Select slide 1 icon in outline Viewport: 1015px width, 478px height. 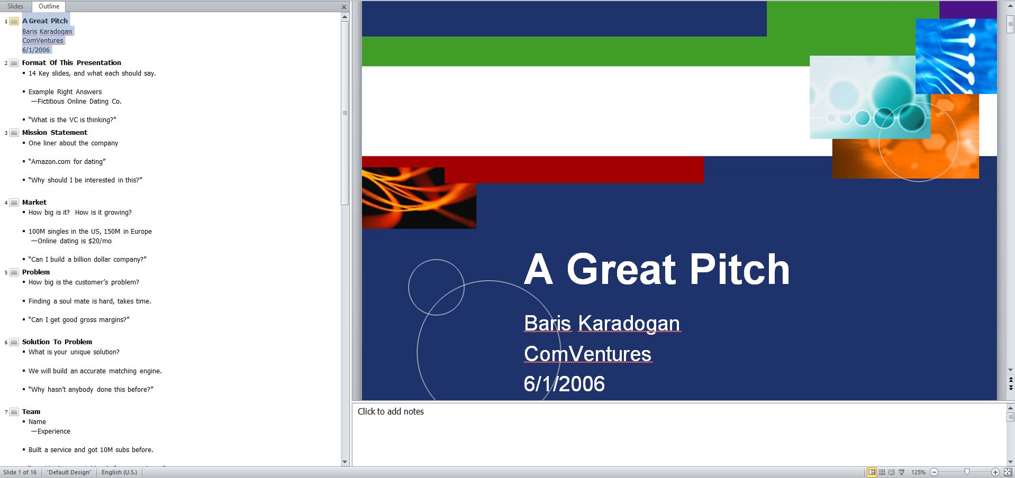tap(14, 21)
